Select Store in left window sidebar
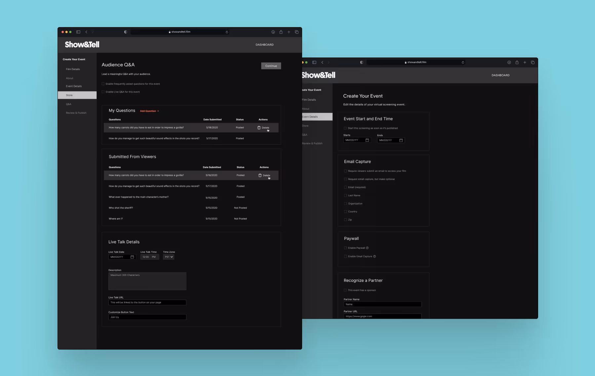Image resolution: width=595 pixels, height=376 pixels. 77,95
